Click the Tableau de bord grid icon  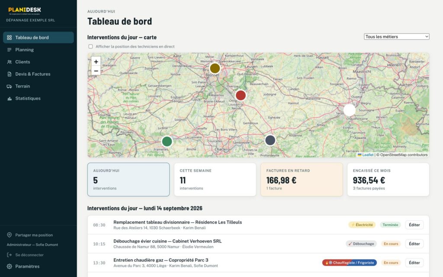click(x=10, y=38)
